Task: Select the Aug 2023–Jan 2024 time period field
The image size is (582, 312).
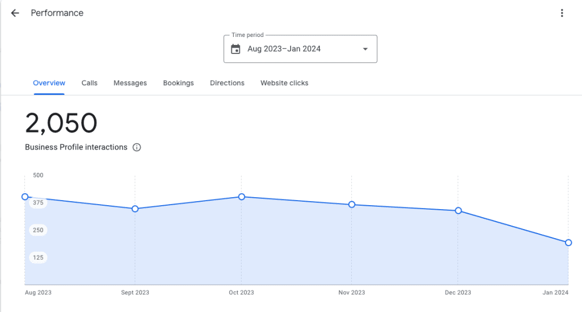Action: click(300, 49)
